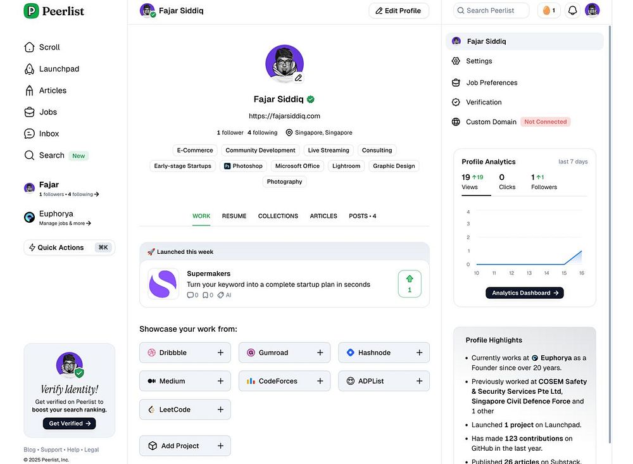Click the Custom Domain globe icon
Screen dimensions: 633x464
tap(456, 122)
